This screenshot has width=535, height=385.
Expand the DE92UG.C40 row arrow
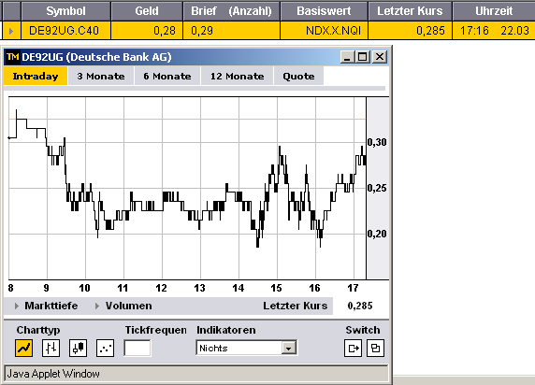[11, 31]
